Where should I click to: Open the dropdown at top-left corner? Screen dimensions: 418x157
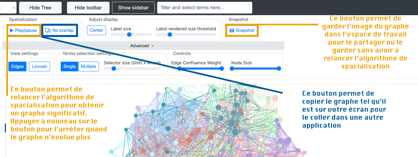8,8
